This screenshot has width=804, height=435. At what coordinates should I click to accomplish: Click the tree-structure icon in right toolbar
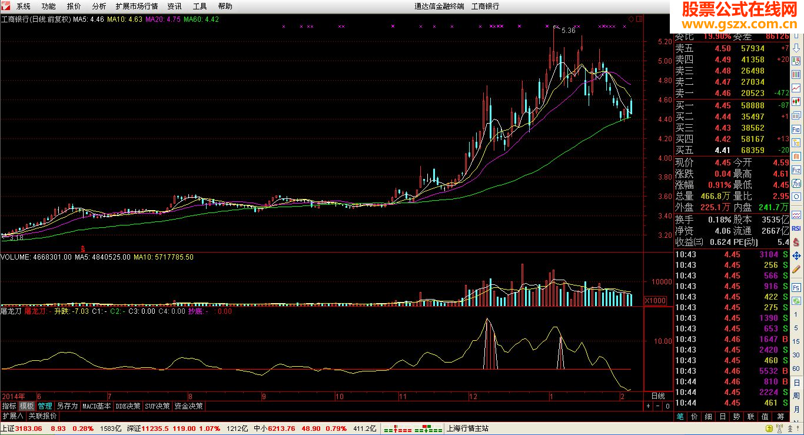[796, 142]
